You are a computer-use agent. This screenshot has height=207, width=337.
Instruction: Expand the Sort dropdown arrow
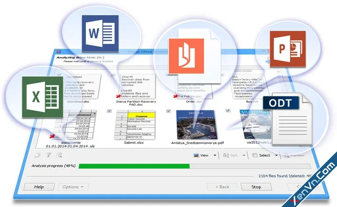click(x=244, y=155)
